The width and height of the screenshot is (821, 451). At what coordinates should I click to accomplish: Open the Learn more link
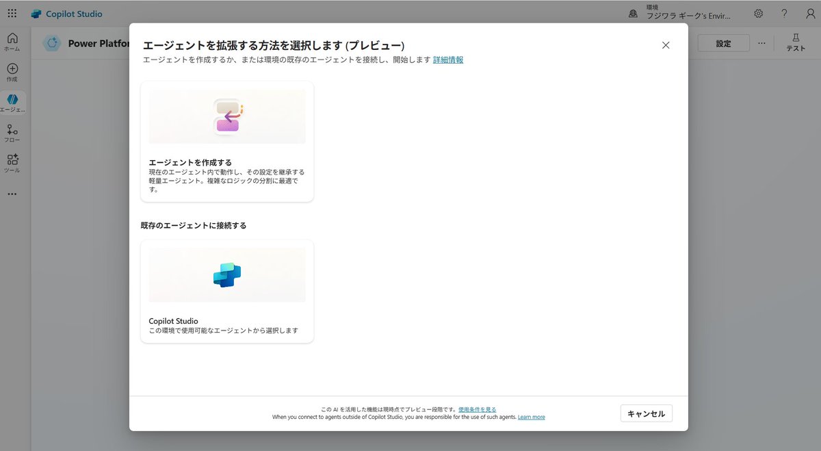point(532,417)
